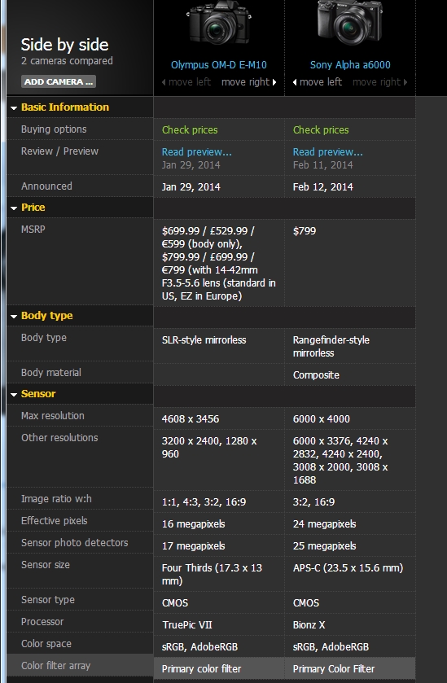Click the 'SLR-style mirrorless' value
This screenshot has height=683, width=447.
(x=204, y=339)
